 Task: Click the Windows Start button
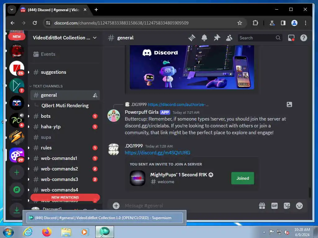(8, 232)
